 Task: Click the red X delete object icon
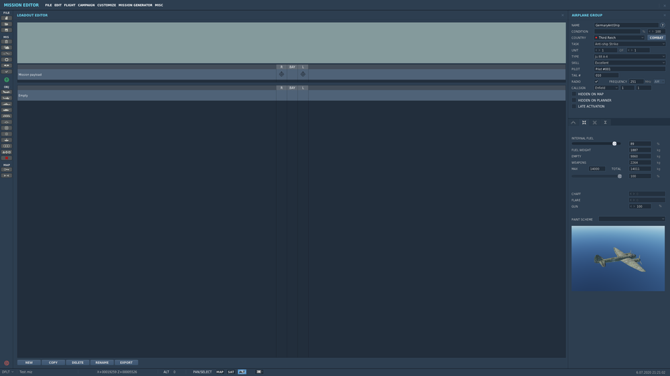(x=7, y=158)
